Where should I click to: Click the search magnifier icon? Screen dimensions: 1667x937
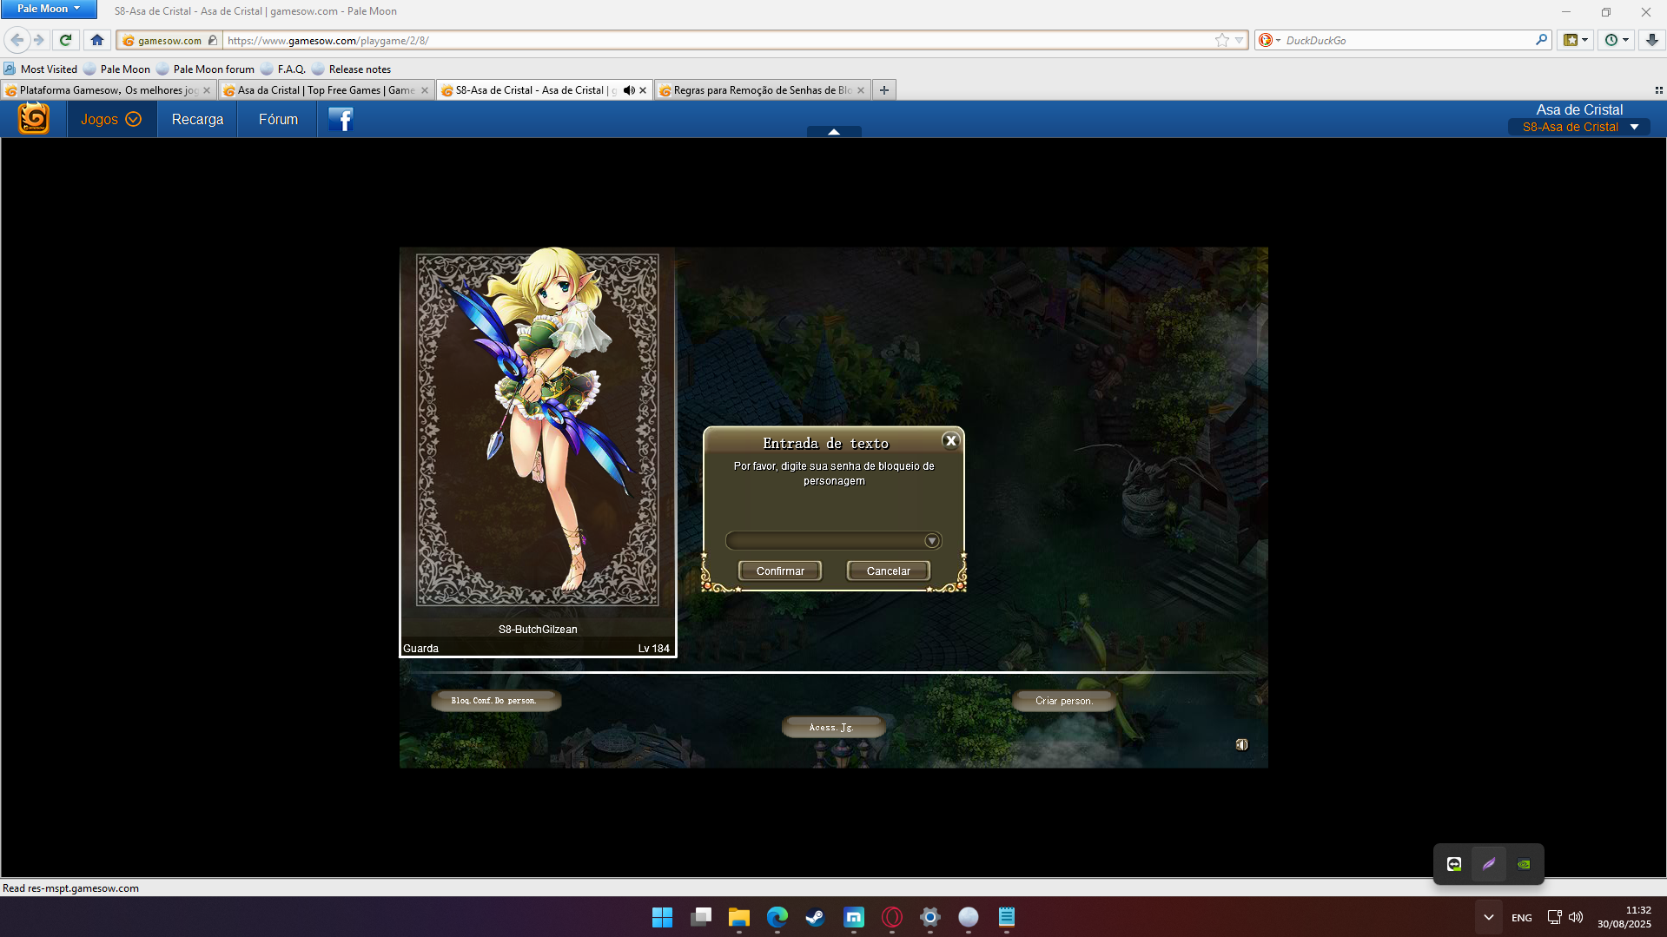pyautogui.click(x=1541, y=40)
